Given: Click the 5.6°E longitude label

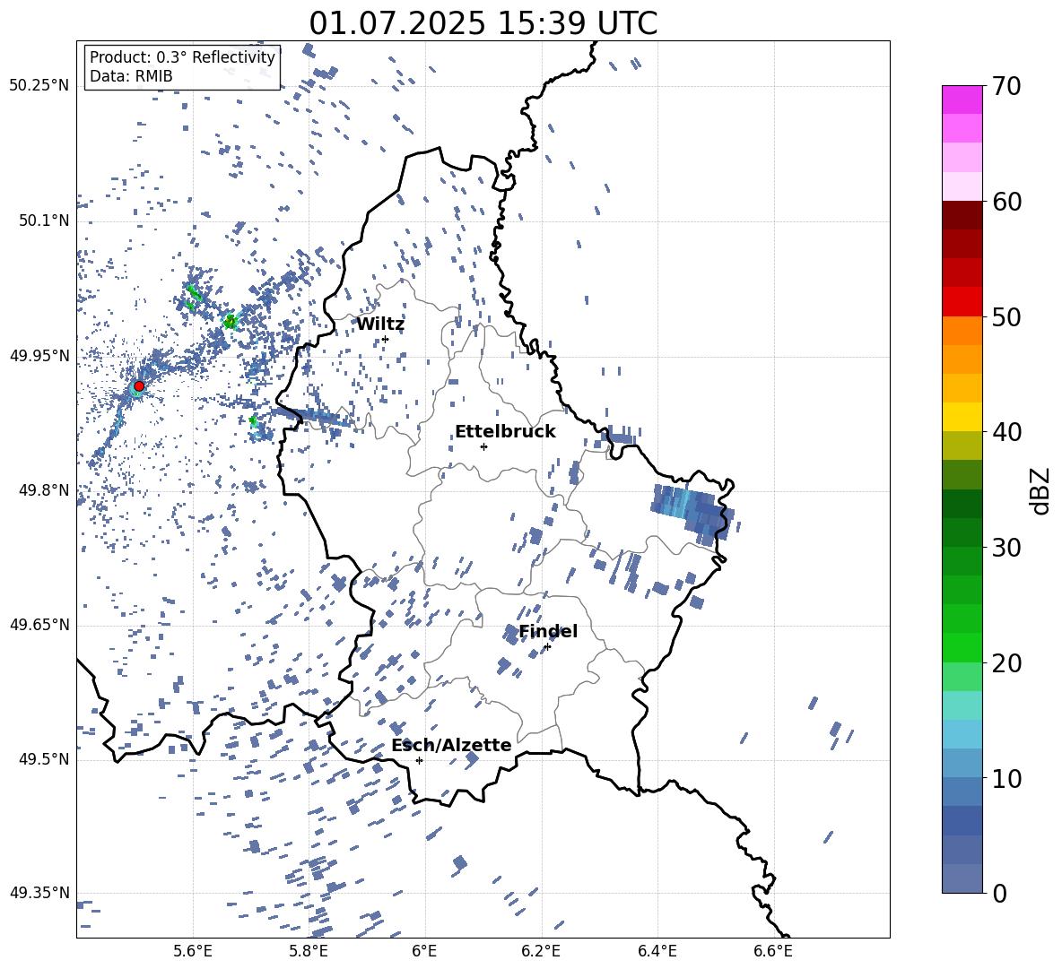Looking at the screenshot, I should (x=192, y=952).
